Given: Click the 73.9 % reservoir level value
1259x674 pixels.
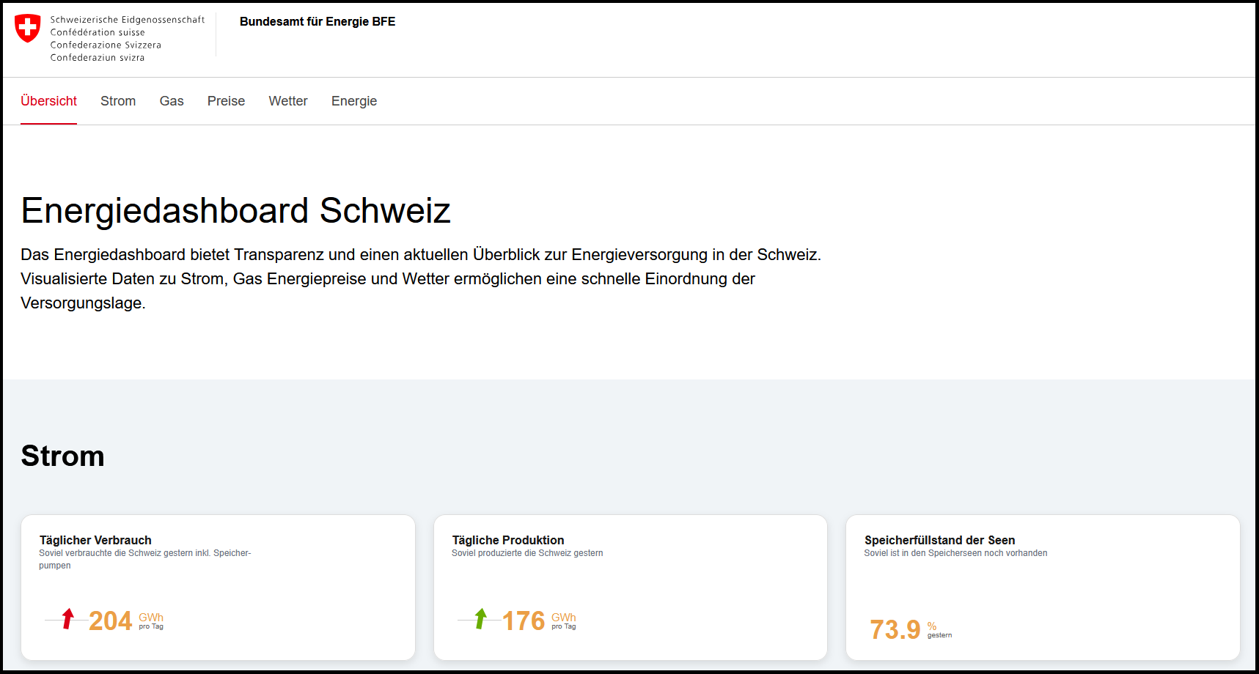Looking at the screenshot, I should tap(895, 630).
